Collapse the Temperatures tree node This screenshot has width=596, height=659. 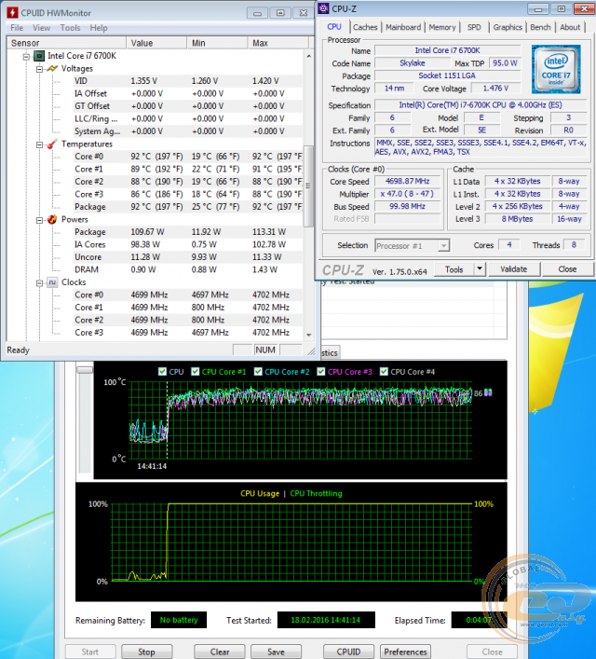coord(39,144)
